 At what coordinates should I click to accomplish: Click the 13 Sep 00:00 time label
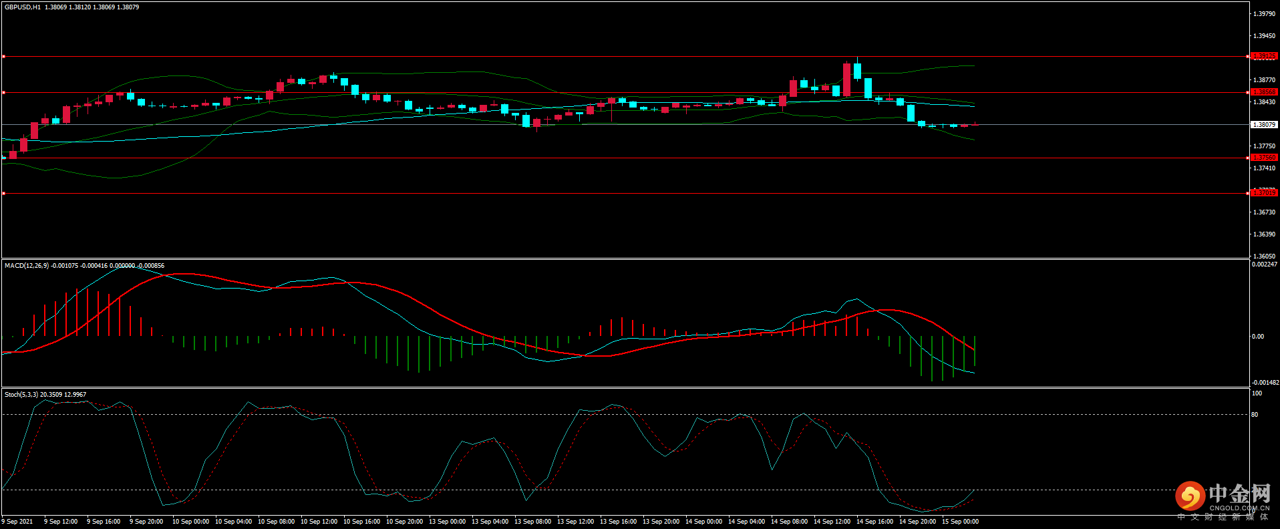coord(447,522)
